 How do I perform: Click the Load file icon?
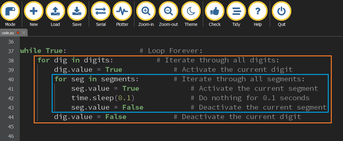(x=55, y=11)
